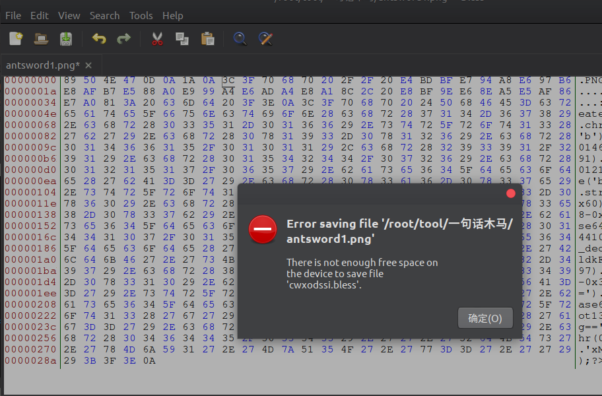
Task: Open the File menu
Action: click(x=13, y=15)
